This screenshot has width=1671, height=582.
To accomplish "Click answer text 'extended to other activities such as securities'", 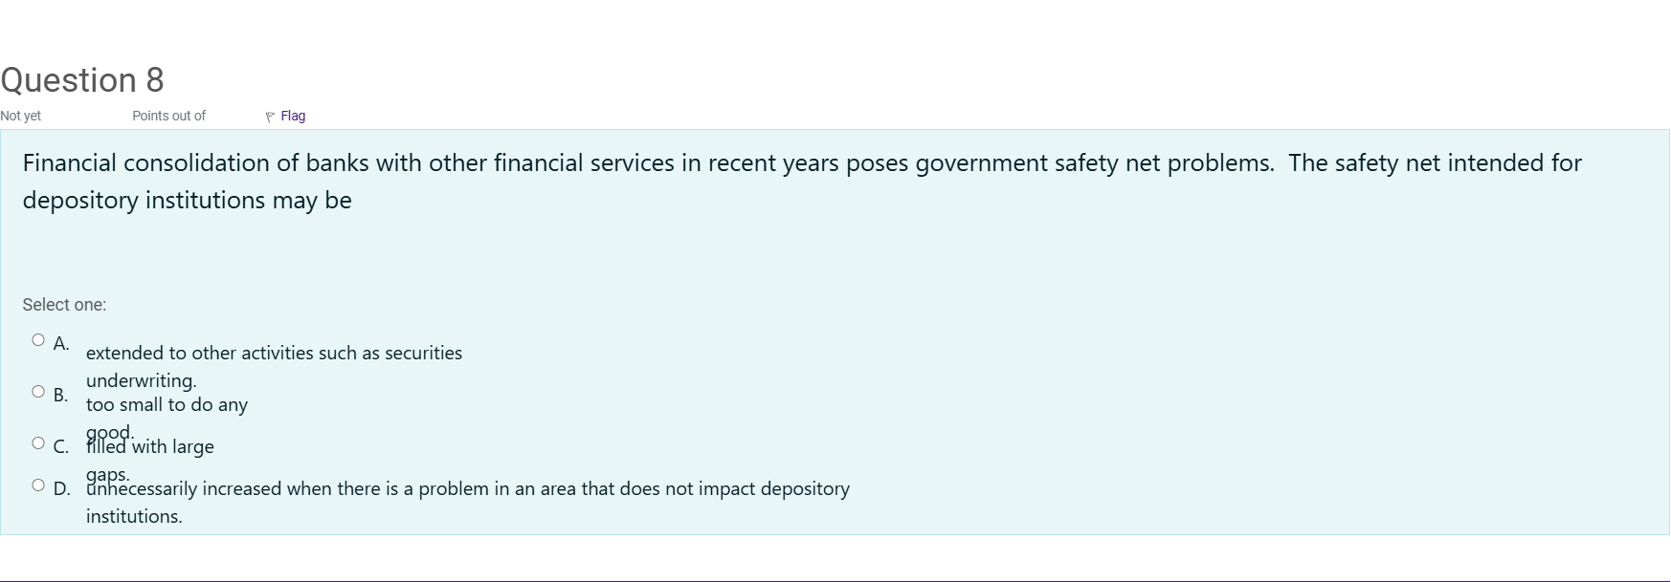I will 274,354.
